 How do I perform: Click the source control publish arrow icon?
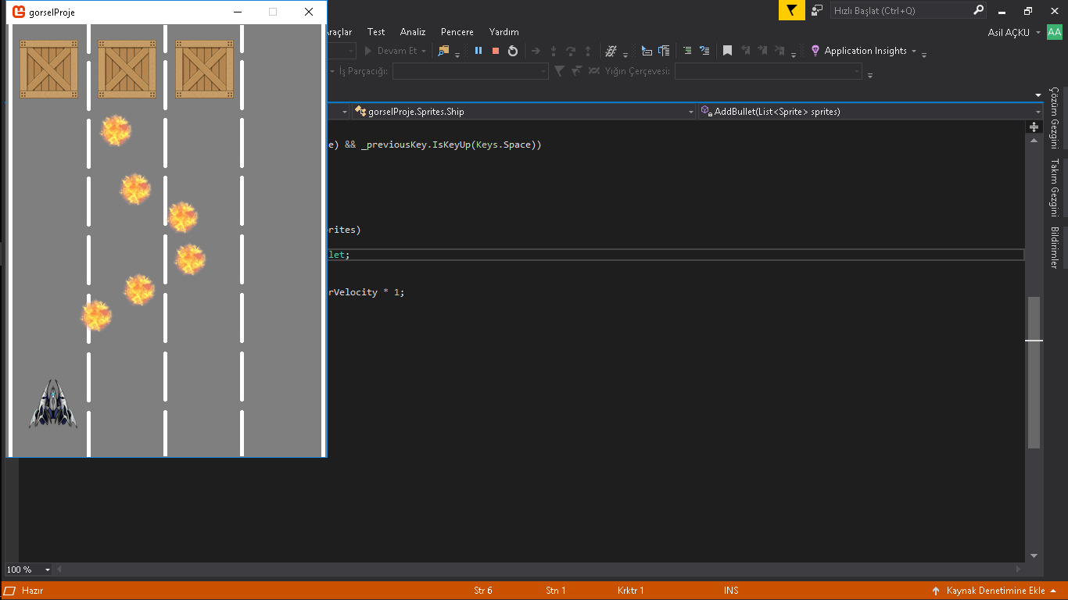[936, 591]
